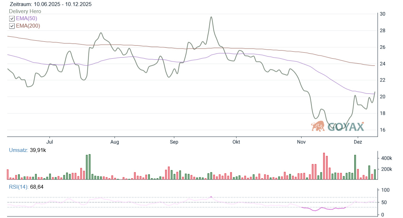Click the tallest red volume bar in November
403x218 pixels.
(324, 166)
